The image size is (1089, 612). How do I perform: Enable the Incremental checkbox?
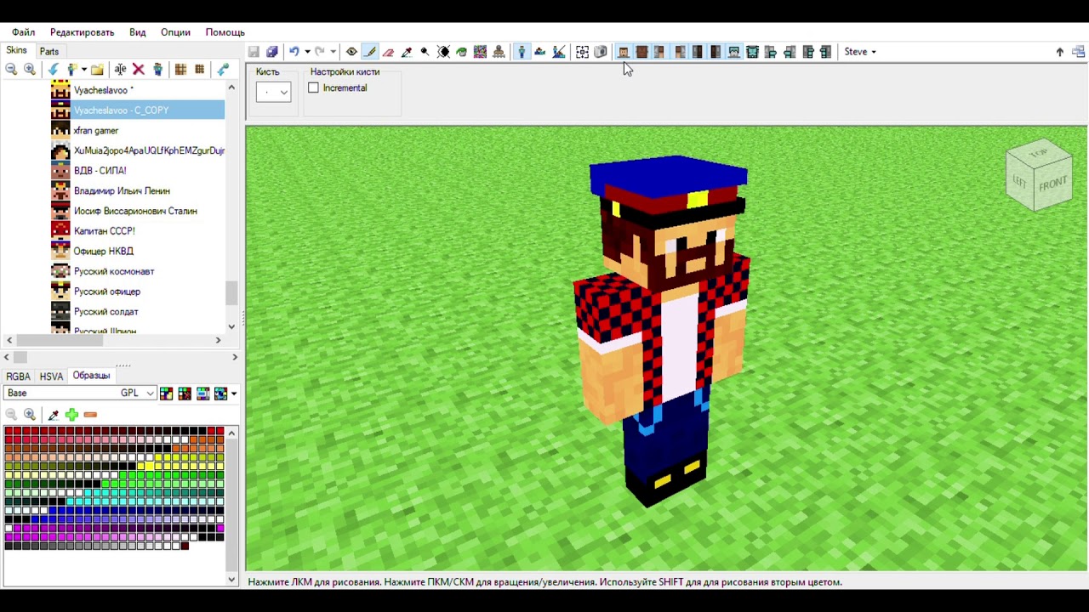pos(314,88)
